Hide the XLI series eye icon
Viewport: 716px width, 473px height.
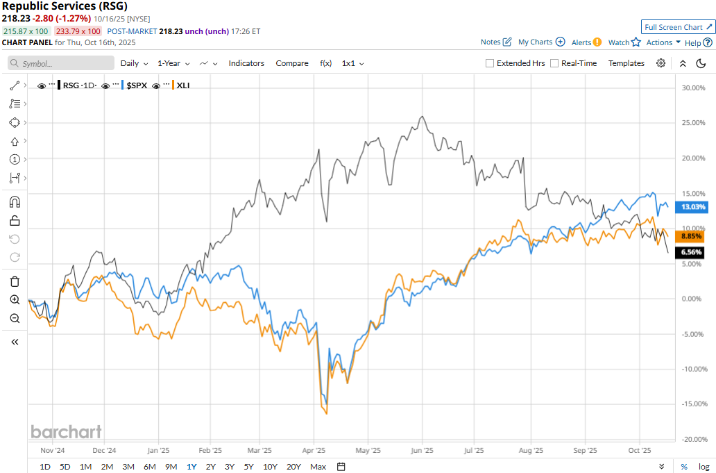(155, 86)
